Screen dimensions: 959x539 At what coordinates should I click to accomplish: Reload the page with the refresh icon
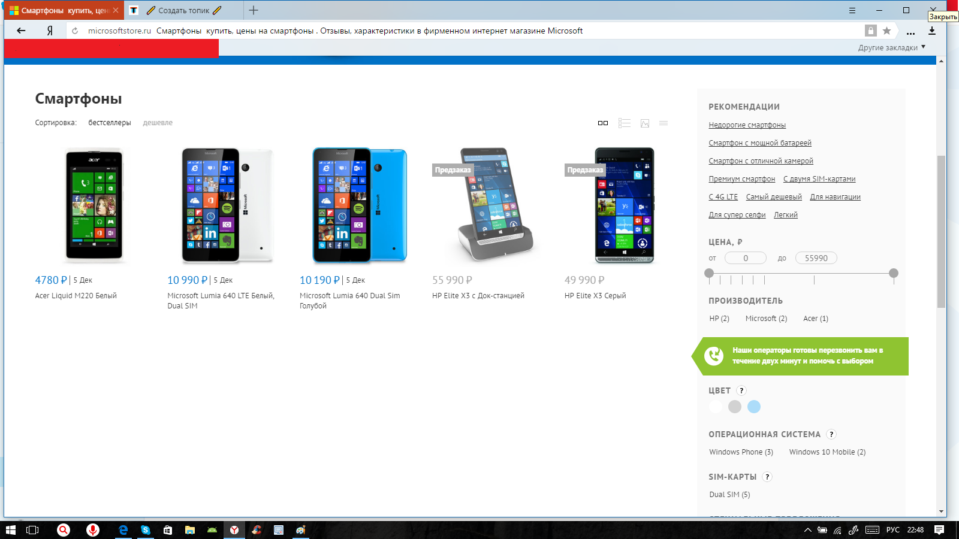(x=75, y=31)
